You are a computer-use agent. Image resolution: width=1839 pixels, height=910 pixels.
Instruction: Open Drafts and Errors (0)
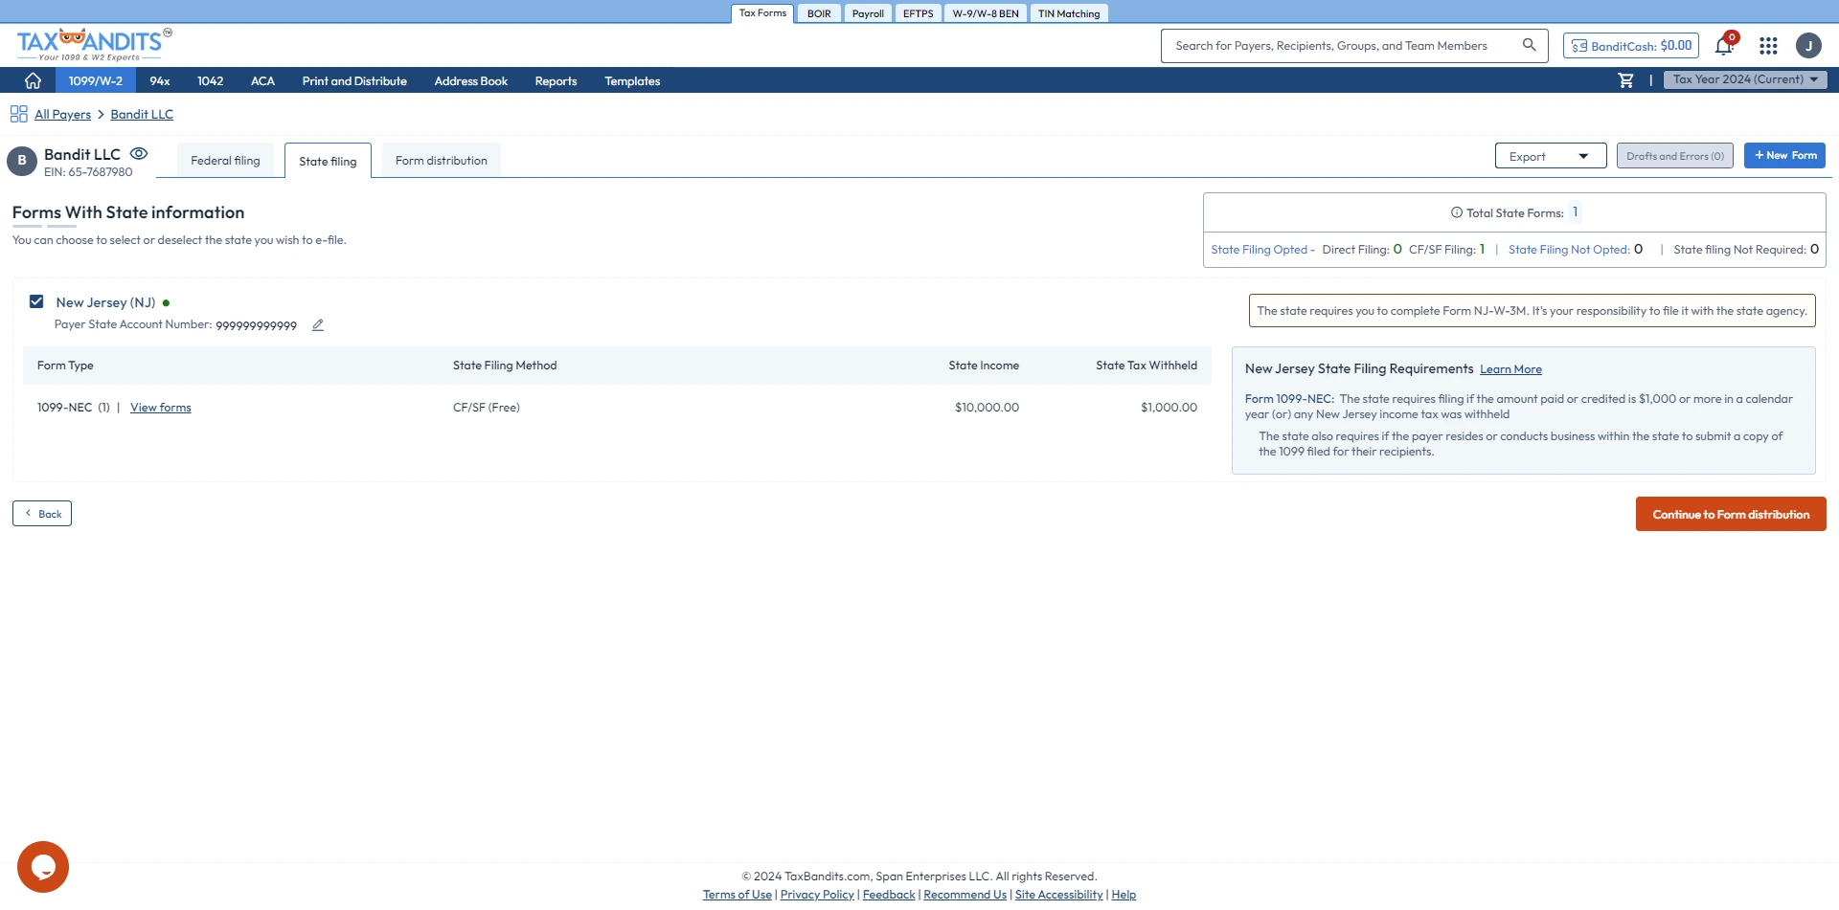click(x=1675, y=156)
